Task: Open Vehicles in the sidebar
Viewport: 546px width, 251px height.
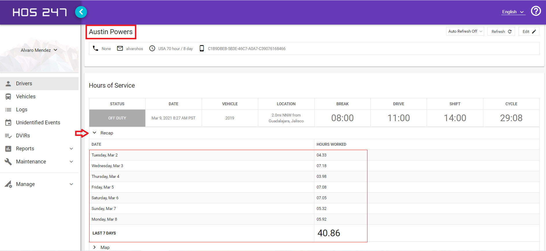Action: (39, 97)
